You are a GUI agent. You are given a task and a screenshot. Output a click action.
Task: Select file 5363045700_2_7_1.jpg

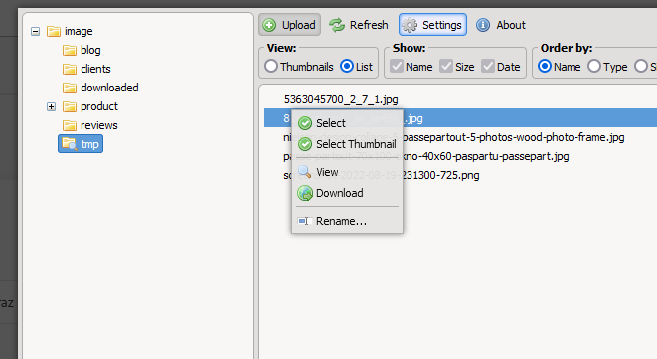341,99
